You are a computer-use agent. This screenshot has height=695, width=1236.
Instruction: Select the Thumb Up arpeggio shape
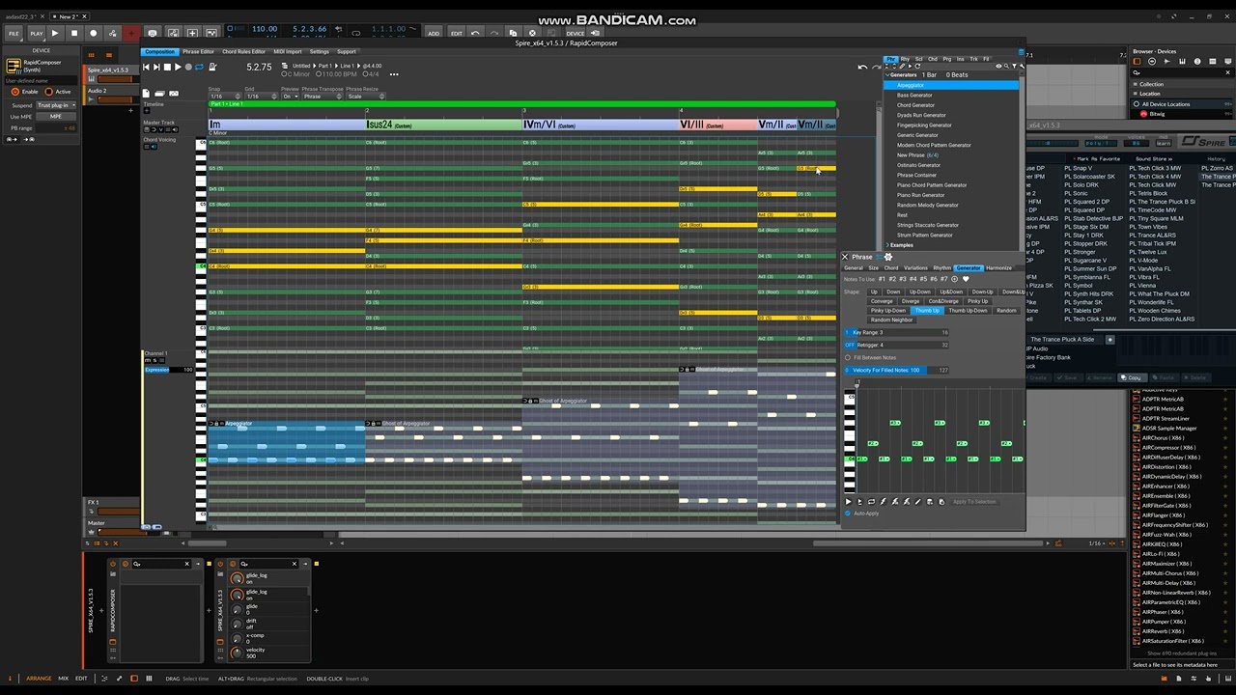(927, 311)
